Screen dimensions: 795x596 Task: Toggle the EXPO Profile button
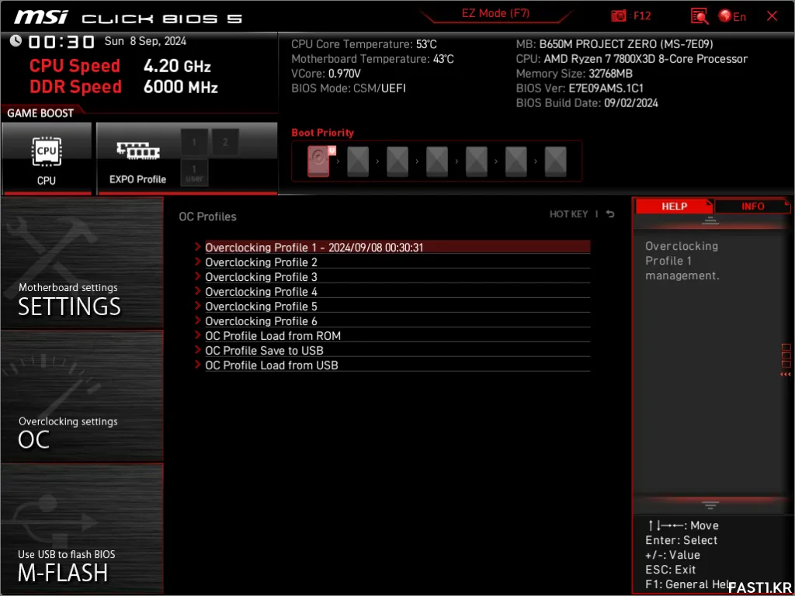coord(137,158)
